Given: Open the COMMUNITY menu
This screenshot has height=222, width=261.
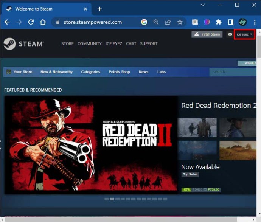Looking at the screenshot, I should (x=90, y=44).
